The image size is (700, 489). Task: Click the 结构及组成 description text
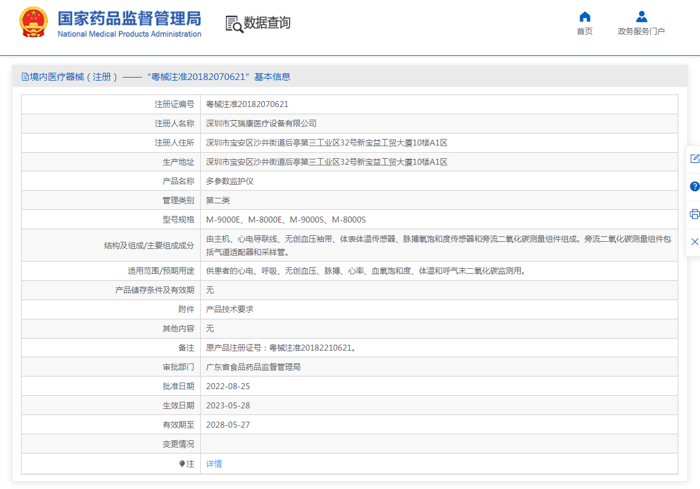coord(439,245)
